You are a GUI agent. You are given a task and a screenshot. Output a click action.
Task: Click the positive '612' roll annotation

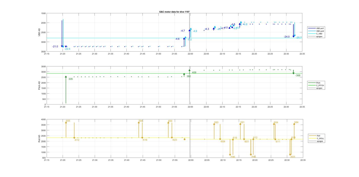255,138
